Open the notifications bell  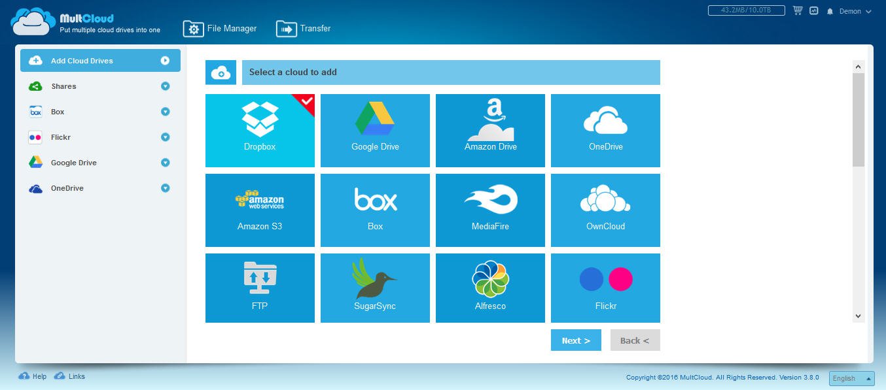click(x=830, y=12)
